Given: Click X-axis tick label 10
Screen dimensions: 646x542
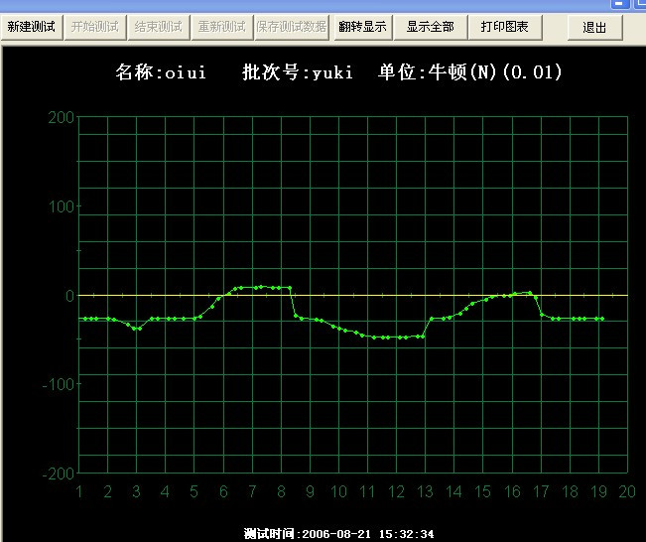Looking at the screenshot, I should (x=339, y=491).
